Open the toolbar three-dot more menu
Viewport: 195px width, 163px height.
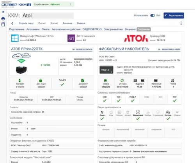coord(181,23)
